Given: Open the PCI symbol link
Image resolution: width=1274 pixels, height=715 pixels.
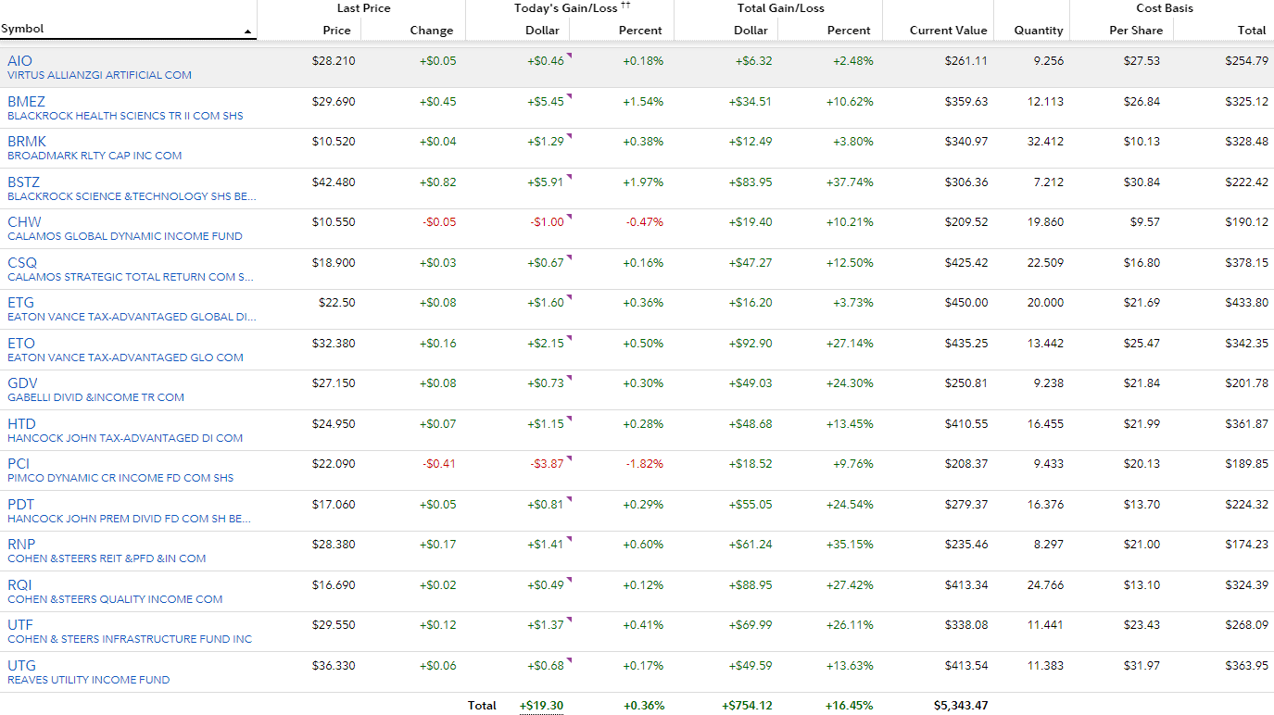Looking at the screenshot, I should 19,464.
